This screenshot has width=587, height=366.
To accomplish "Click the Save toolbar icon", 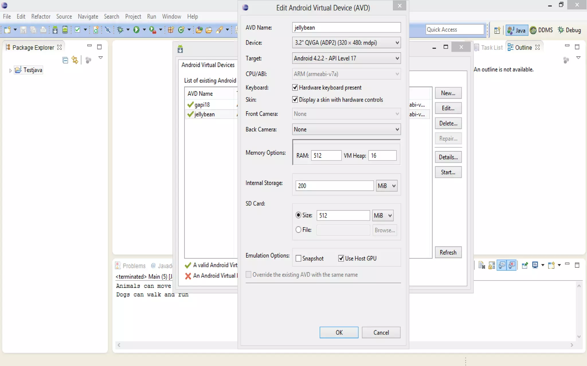I will pyautogui.click(x=24, y=30).
